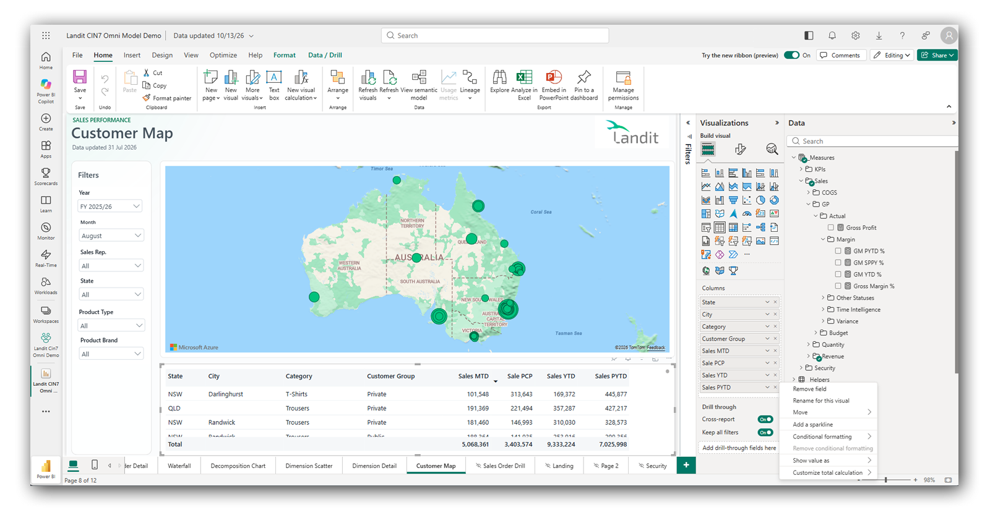Image resolution: width=990 pixels, height=520 pixels.
Task: Click Embed in PowerPoint icon
Action: [553, 77]
